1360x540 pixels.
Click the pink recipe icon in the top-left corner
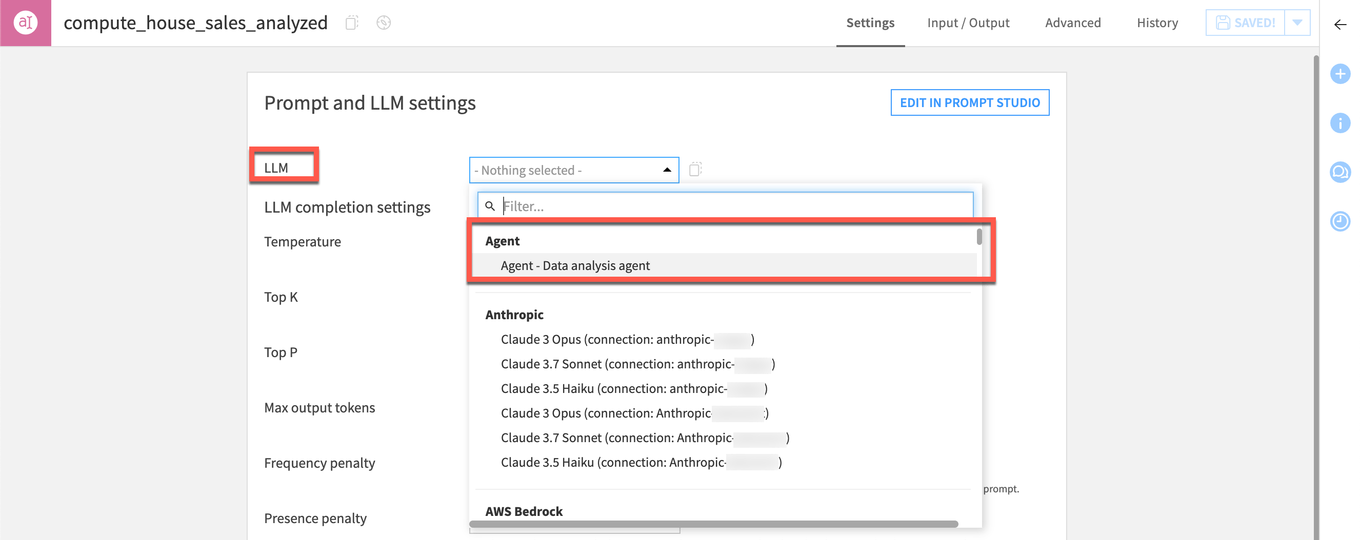25,22
